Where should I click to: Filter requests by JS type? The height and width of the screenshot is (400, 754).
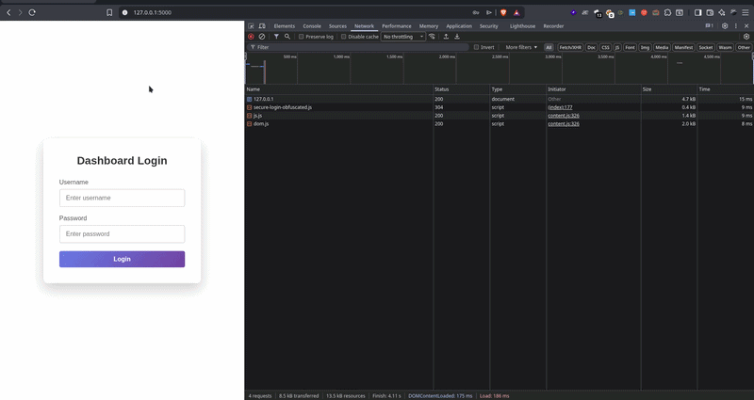[617, 47]
